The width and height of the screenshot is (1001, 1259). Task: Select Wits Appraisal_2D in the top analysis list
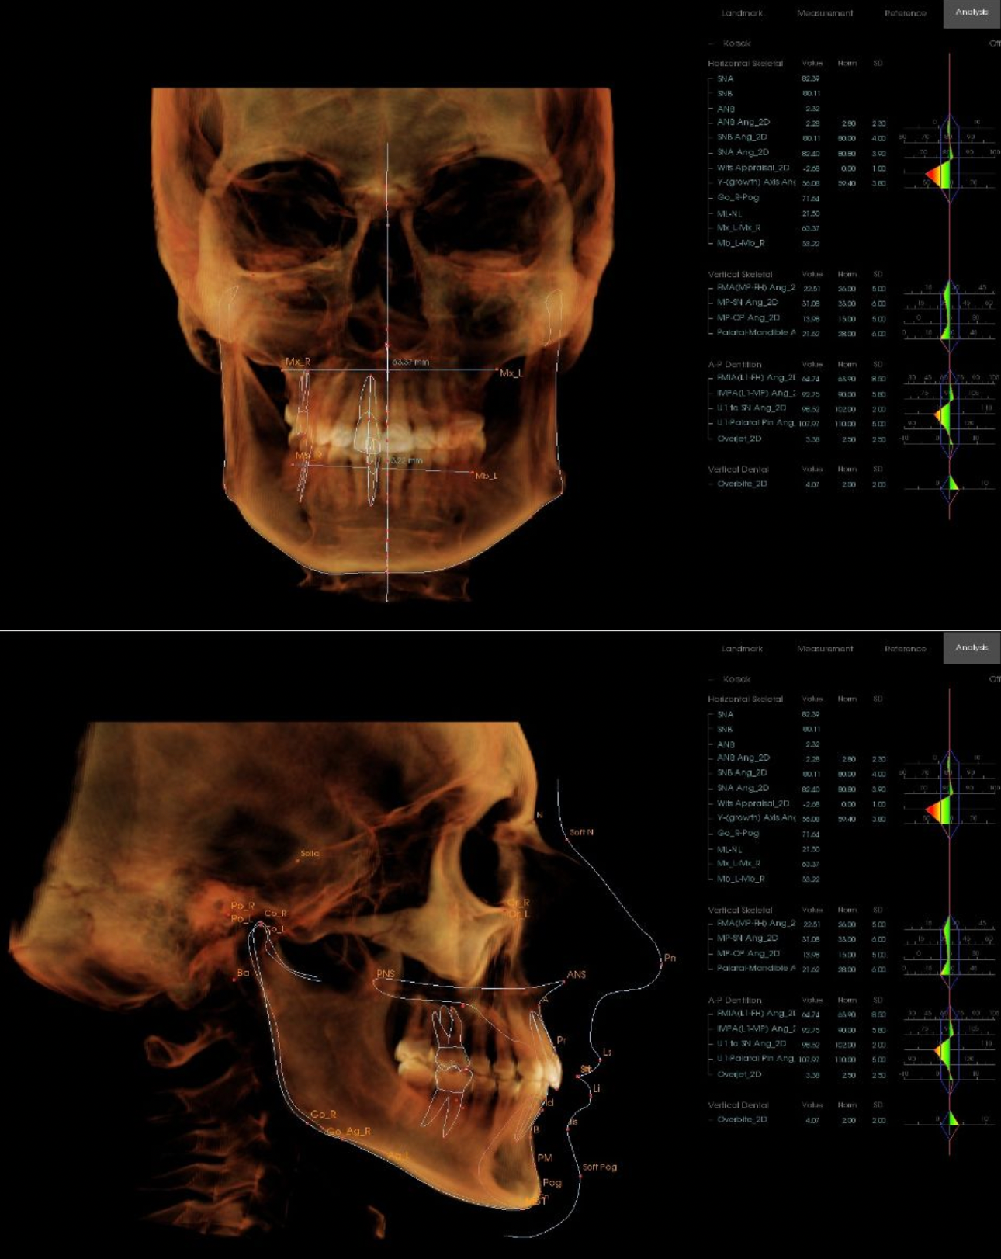click(753, 168)
